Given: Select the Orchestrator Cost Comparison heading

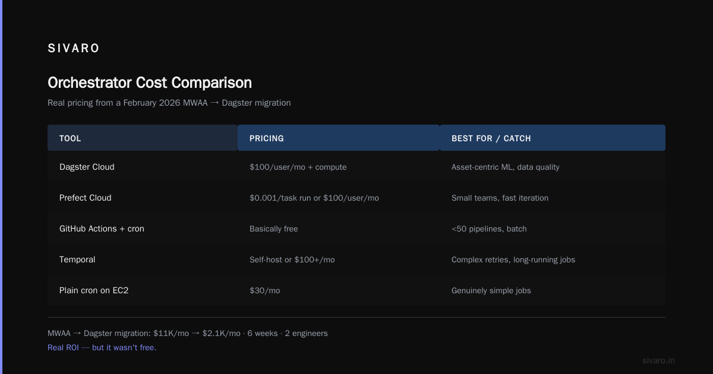Looking at the screenshot, I should [150, 83].
